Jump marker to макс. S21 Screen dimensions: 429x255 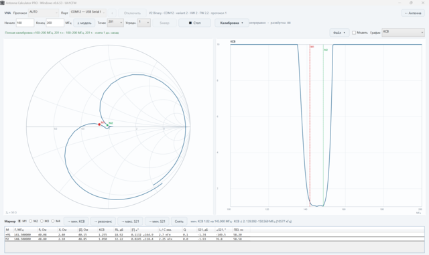pyautogui.click(x=130, y=221)
